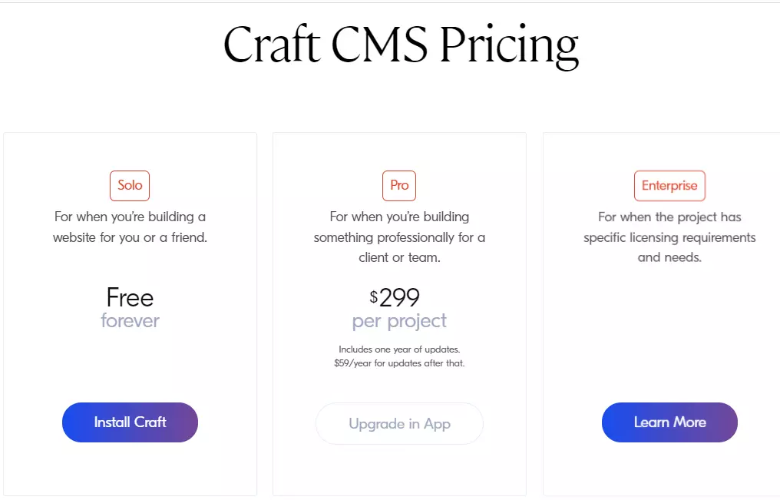This screenshot has width=780, height=500.
Task: Click the Free price in Solo plan
Action: 130,297
